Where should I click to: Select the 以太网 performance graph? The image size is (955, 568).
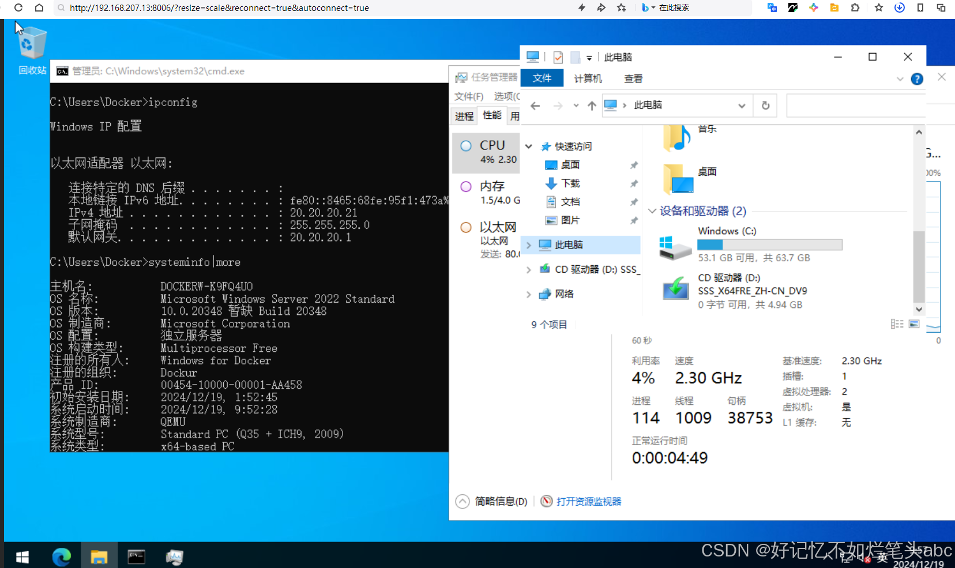[x=493, y=234]
